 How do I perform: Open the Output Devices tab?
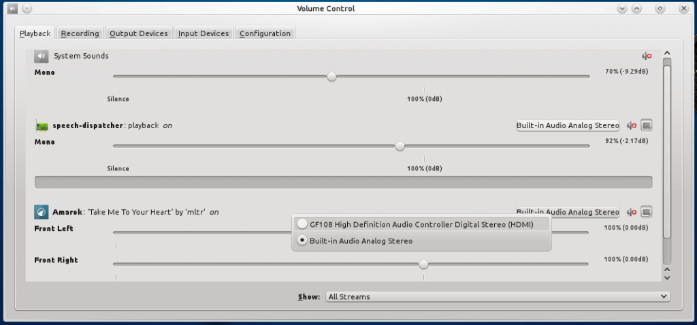(139, 33)
